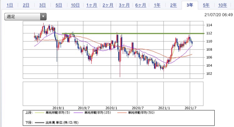Click the 10日 period tab
The width and height of the screenshot is (234, 127).
(x=75, y=5)
